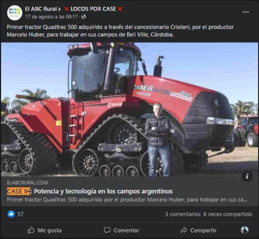Click the Me gusta button
The image size is (259, 239).
(44, 230)
